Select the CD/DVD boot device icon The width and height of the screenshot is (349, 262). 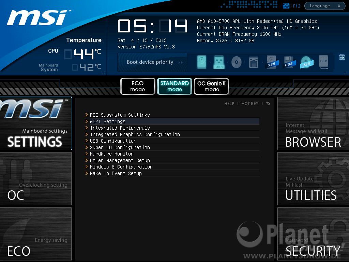click(x=237, y=62)
